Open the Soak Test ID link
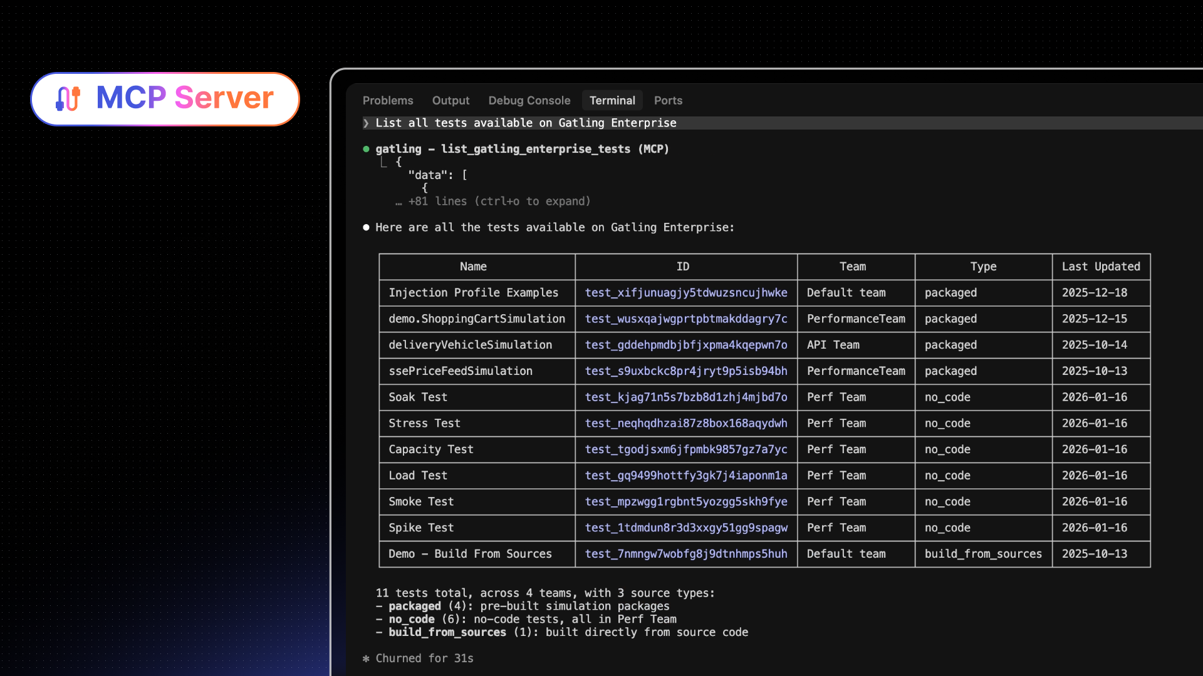The width and height of the screenshot is (1203, 676). point(685,397)
